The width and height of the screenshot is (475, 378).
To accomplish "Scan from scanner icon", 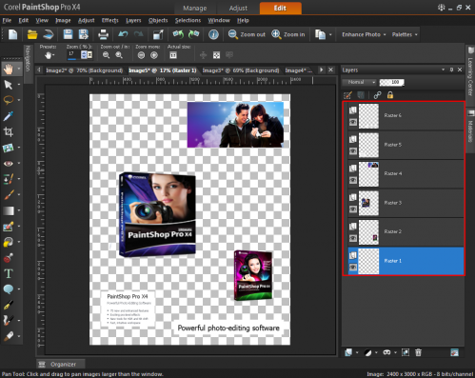I will pos(49,34).
